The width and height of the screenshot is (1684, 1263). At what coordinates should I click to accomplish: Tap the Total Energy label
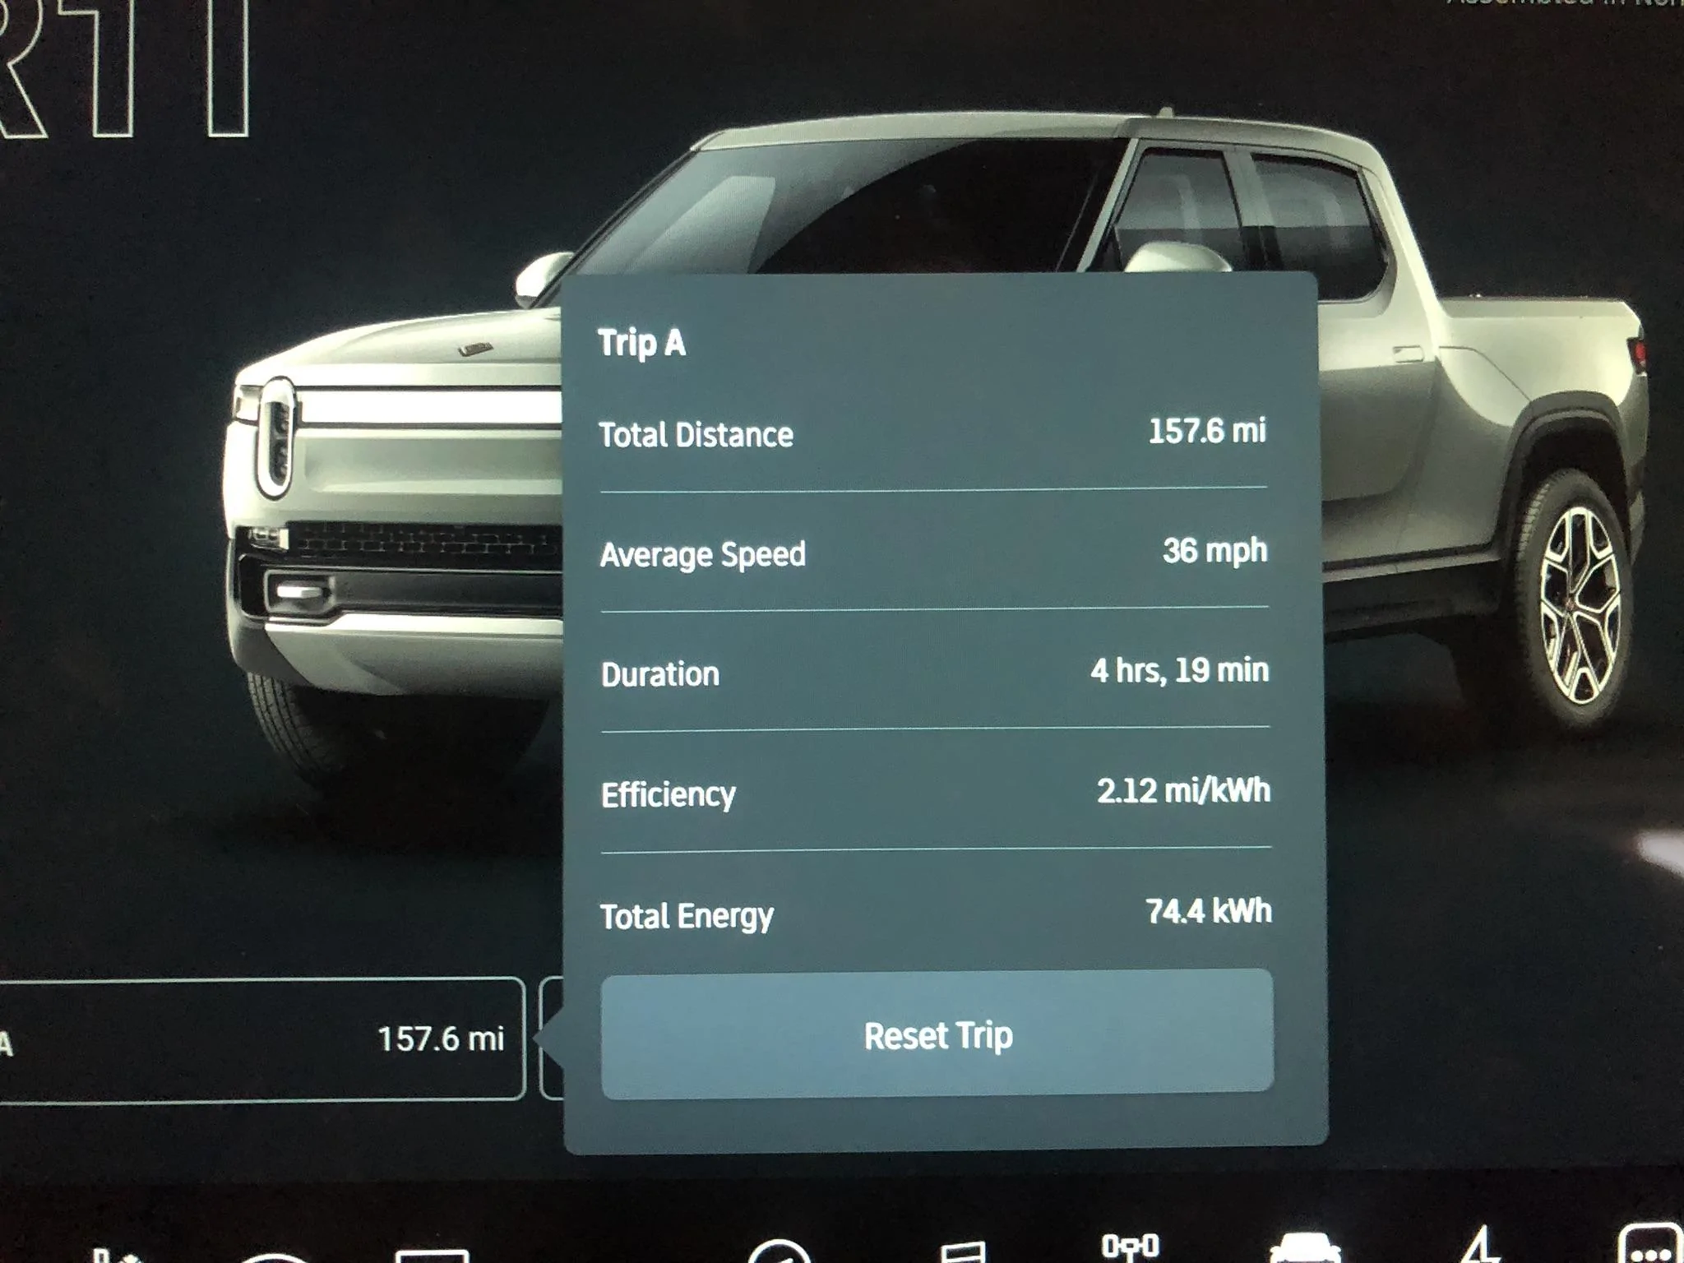(687, 917)
